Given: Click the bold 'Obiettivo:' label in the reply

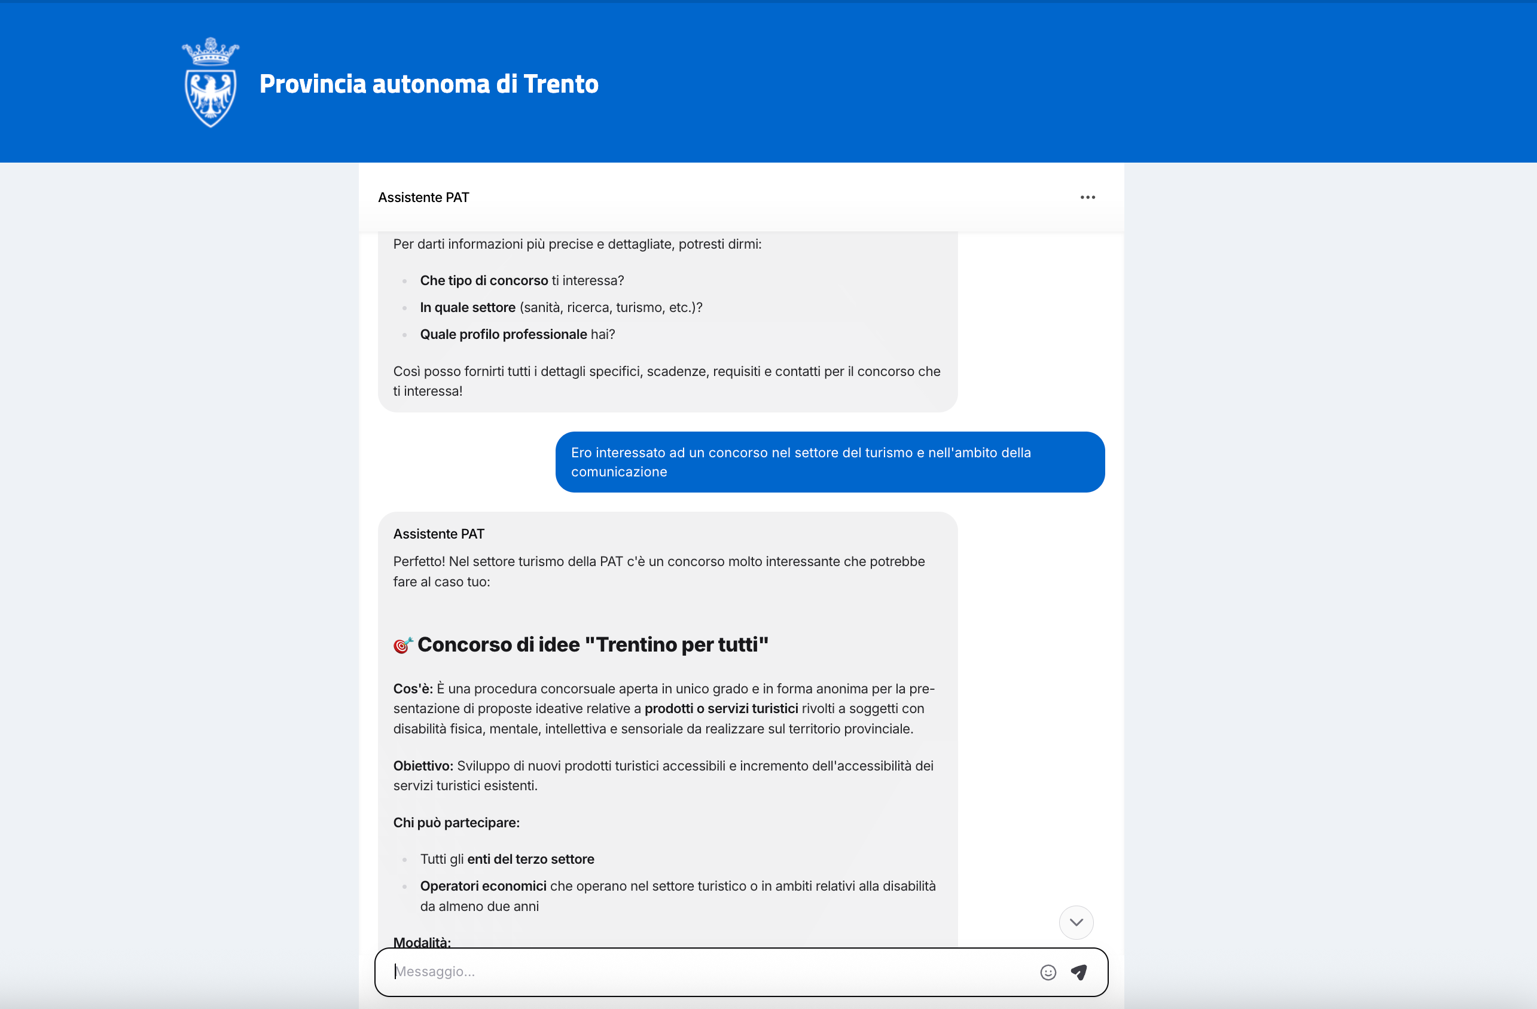Looking at the screenshot, I should (x=422, y=766).
